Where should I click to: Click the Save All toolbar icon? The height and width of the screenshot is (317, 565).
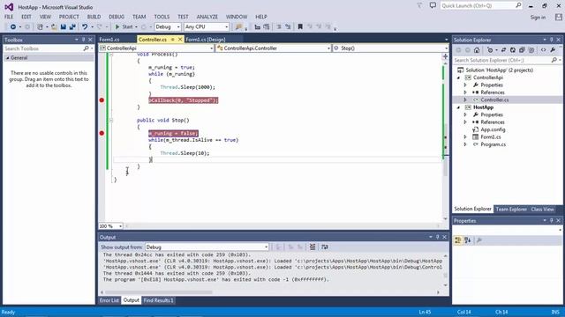coord(72,27)
